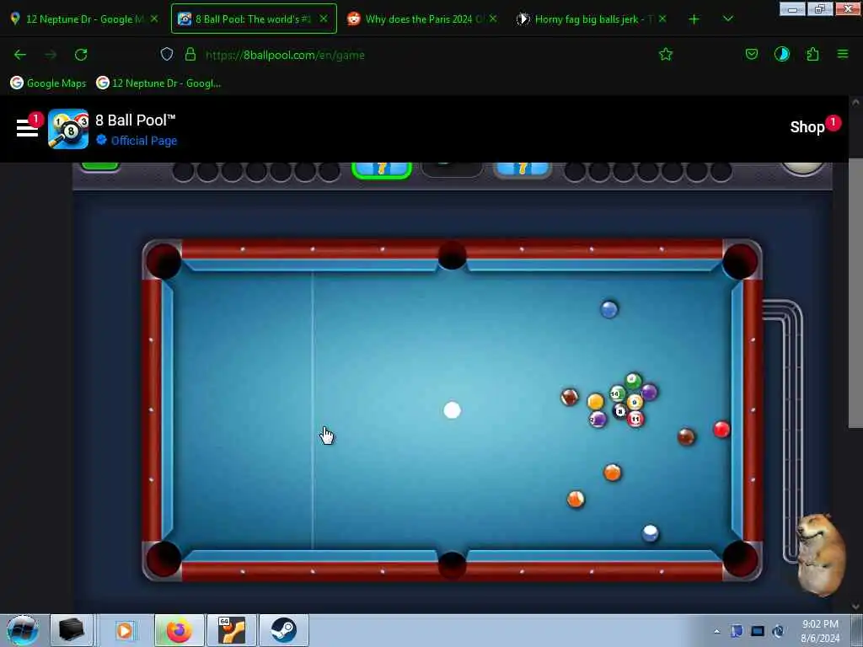Expand the list all tabs dropdown
Image resolution: width=863 pixels, height=647 pixels.
click(727, 19)
